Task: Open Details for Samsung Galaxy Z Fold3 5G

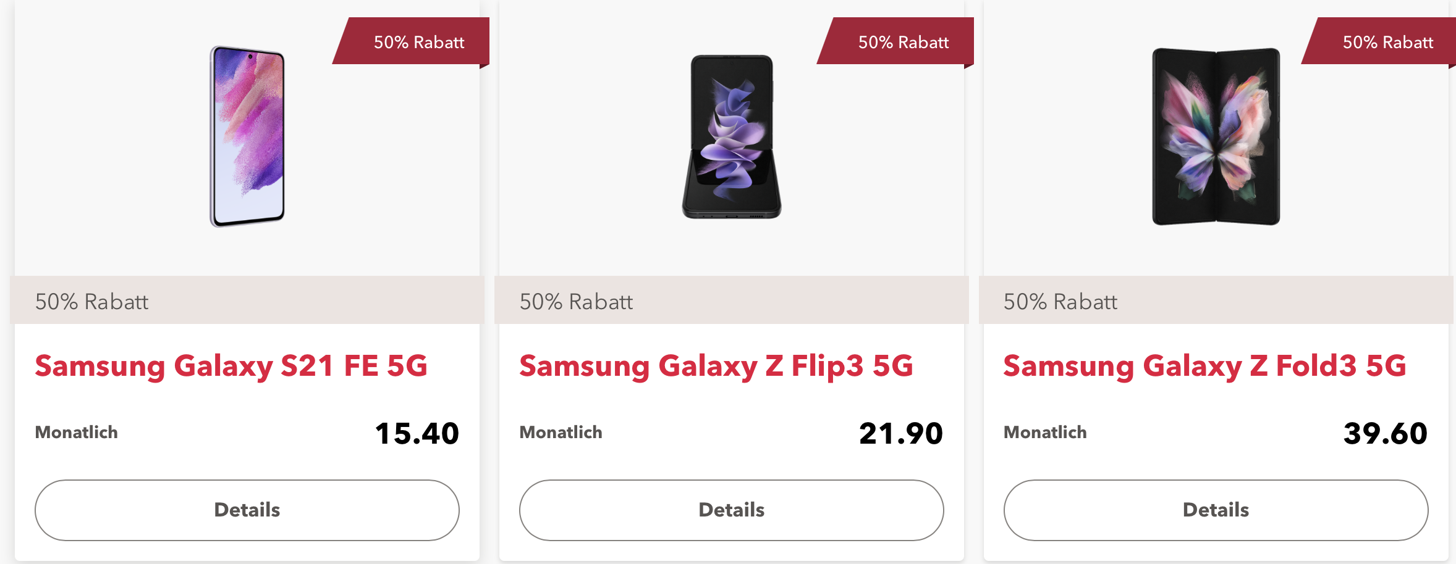Action: click(x=1216, y=510)
